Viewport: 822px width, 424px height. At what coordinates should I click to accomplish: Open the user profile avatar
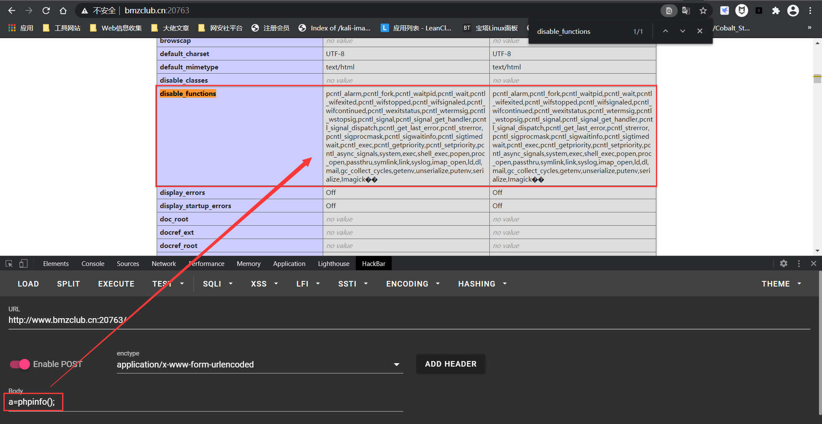793,11
